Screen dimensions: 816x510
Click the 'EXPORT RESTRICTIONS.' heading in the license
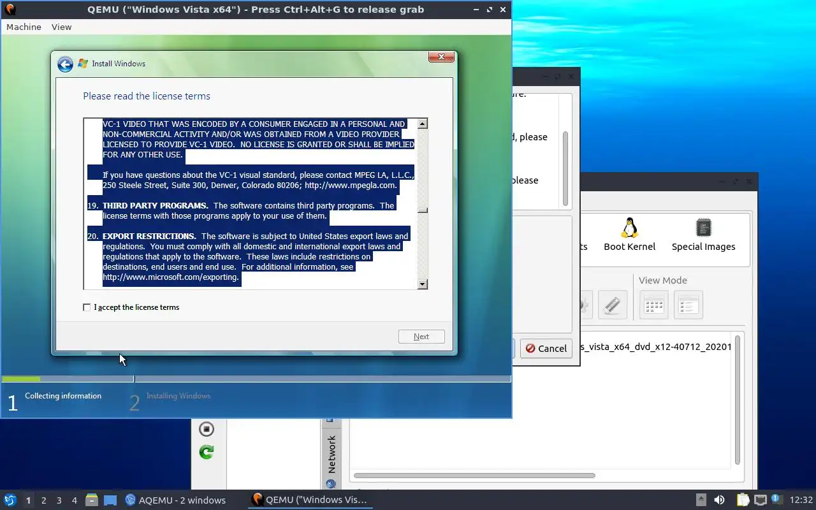tap(149, 236)
